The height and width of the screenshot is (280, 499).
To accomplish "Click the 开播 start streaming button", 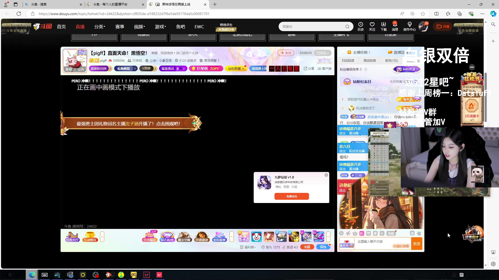I will pos(443,26).
